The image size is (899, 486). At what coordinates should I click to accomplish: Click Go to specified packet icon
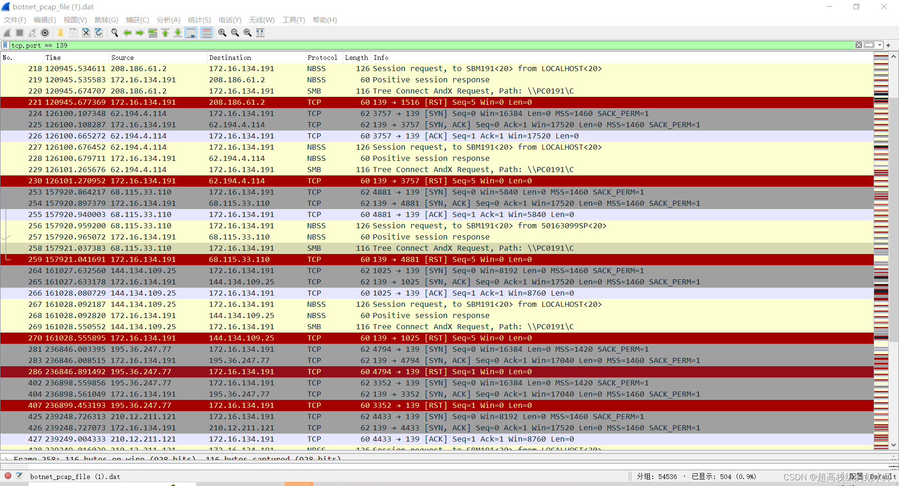click(153, 33)
